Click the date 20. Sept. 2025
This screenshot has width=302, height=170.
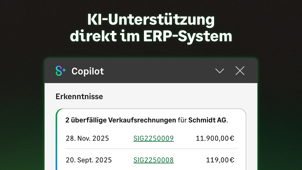[x=89, y=160]
